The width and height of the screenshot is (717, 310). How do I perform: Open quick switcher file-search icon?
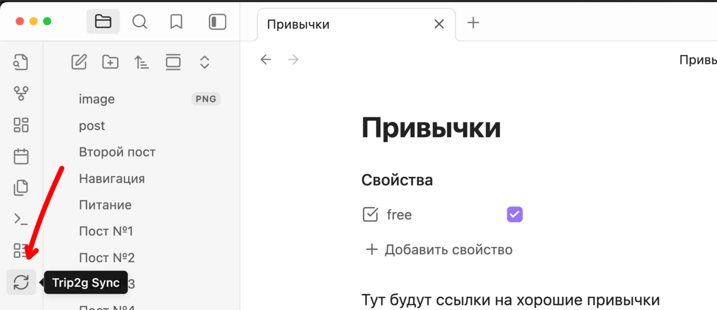(21, 62)
